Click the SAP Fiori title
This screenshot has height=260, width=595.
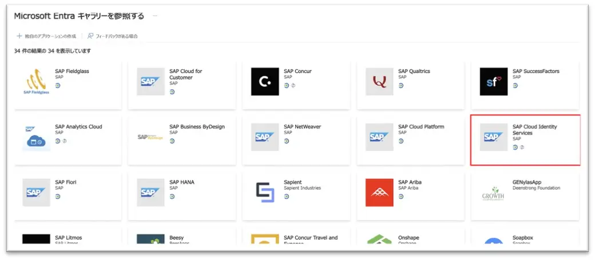[x=66, y=182]
